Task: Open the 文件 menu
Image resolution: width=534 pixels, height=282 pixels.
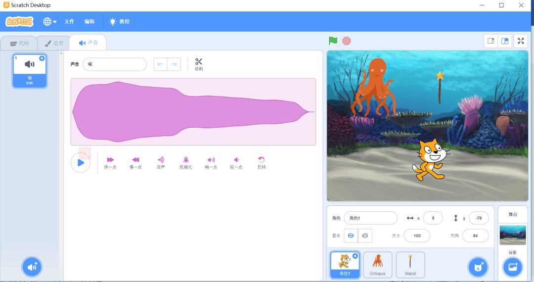Action: (x=69, y=21)
